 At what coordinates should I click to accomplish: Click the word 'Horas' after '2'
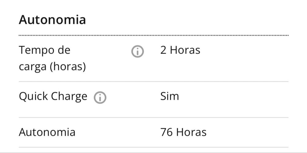click(185, 50)
